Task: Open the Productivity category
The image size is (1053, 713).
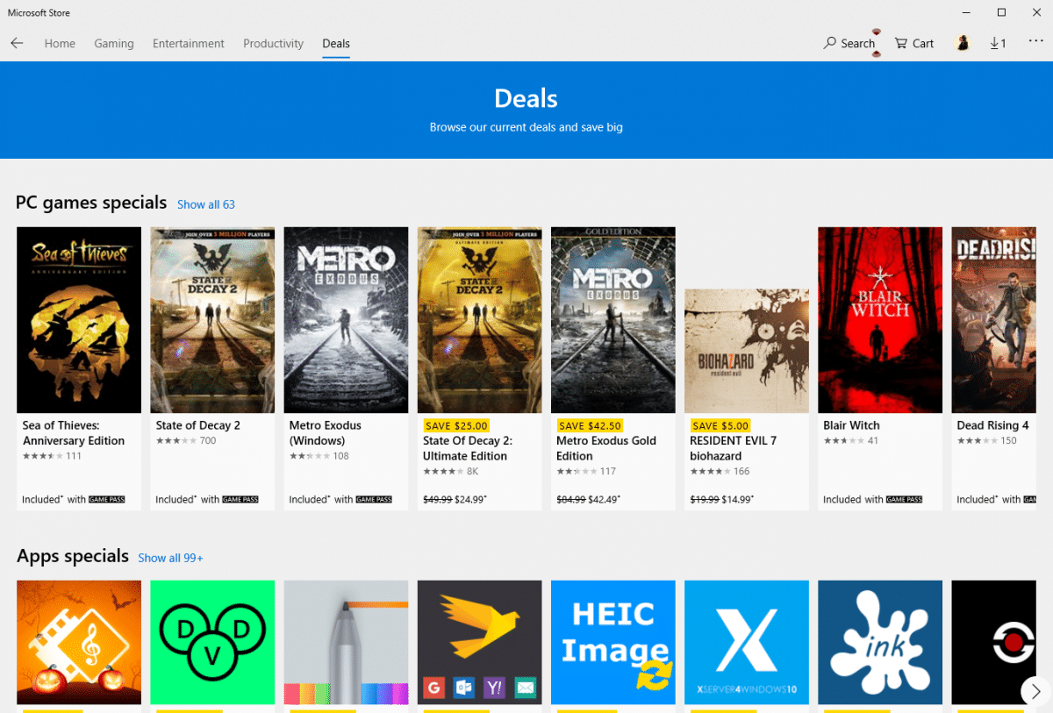Action: (x=273, y=43)
